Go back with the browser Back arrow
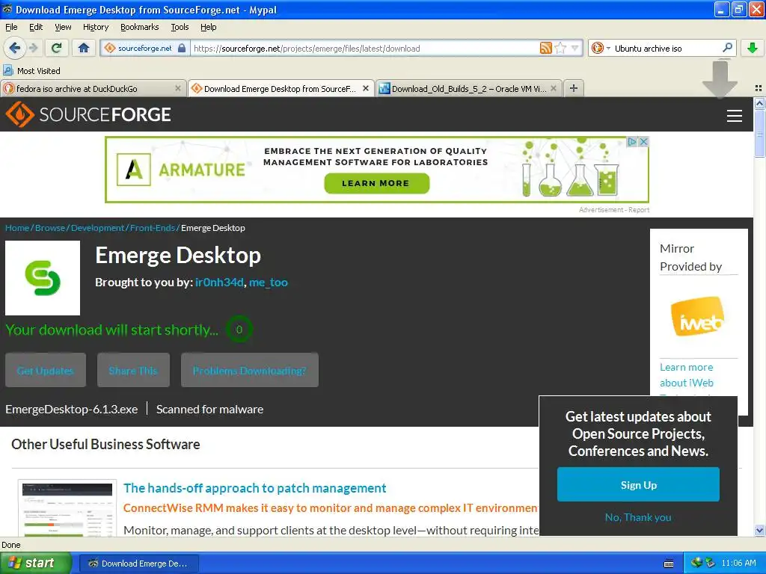This screenshot has height=574, width=766. coord(15,48)
